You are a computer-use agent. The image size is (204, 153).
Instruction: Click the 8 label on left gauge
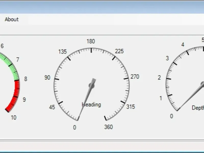click(26, 79)
